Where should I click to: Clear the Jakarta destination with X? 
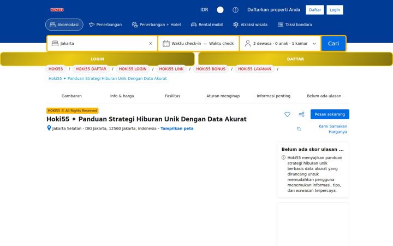[x=151, y=43]
